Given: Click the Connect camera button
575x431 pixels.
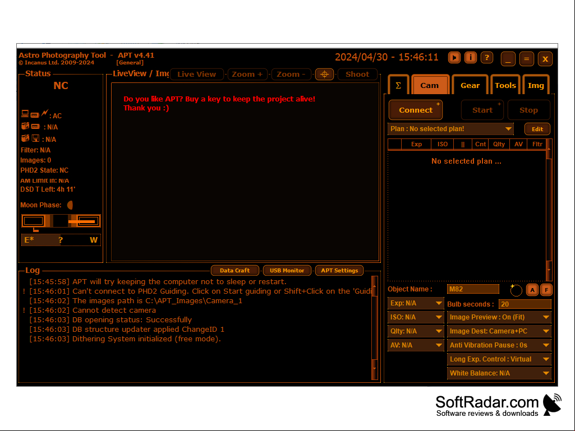Looking at the screenshot, I should pos(416,110).
